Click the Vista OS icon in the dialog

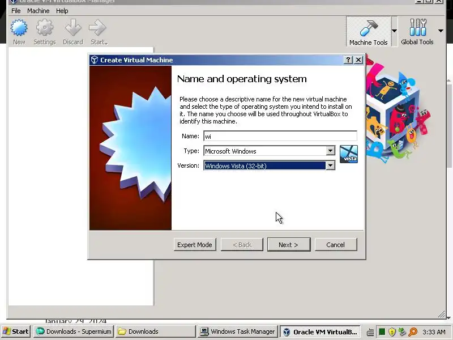(349, 154)
